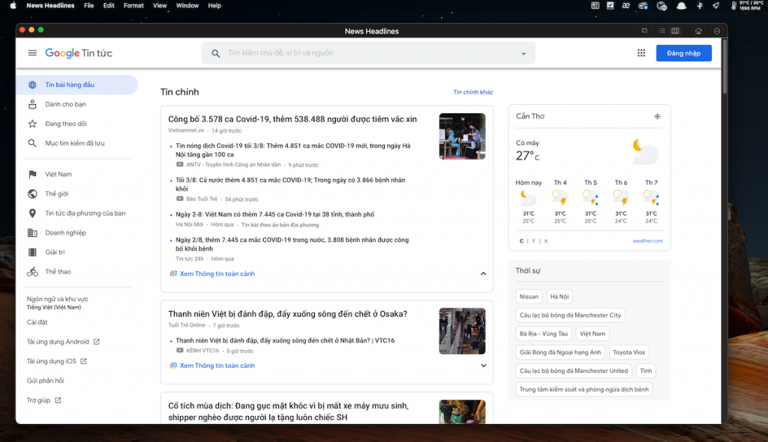
Task: Select the 'Dành cho bạn' sidebar icon
Action: (31, 104)
